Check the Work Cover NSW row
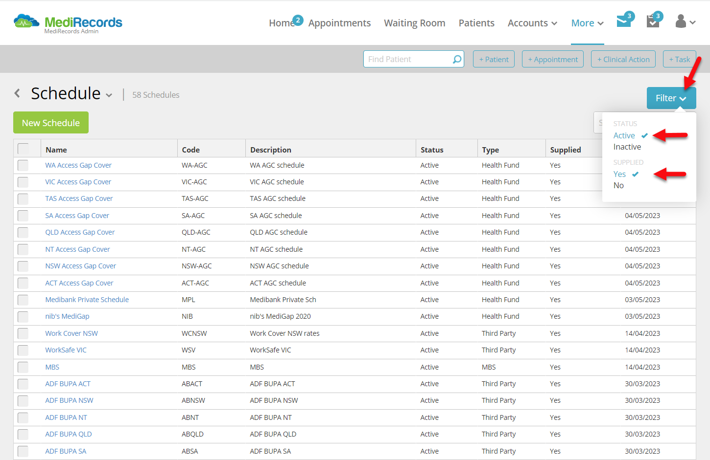This screenshot has width=710, height=460. click(23, 333)
